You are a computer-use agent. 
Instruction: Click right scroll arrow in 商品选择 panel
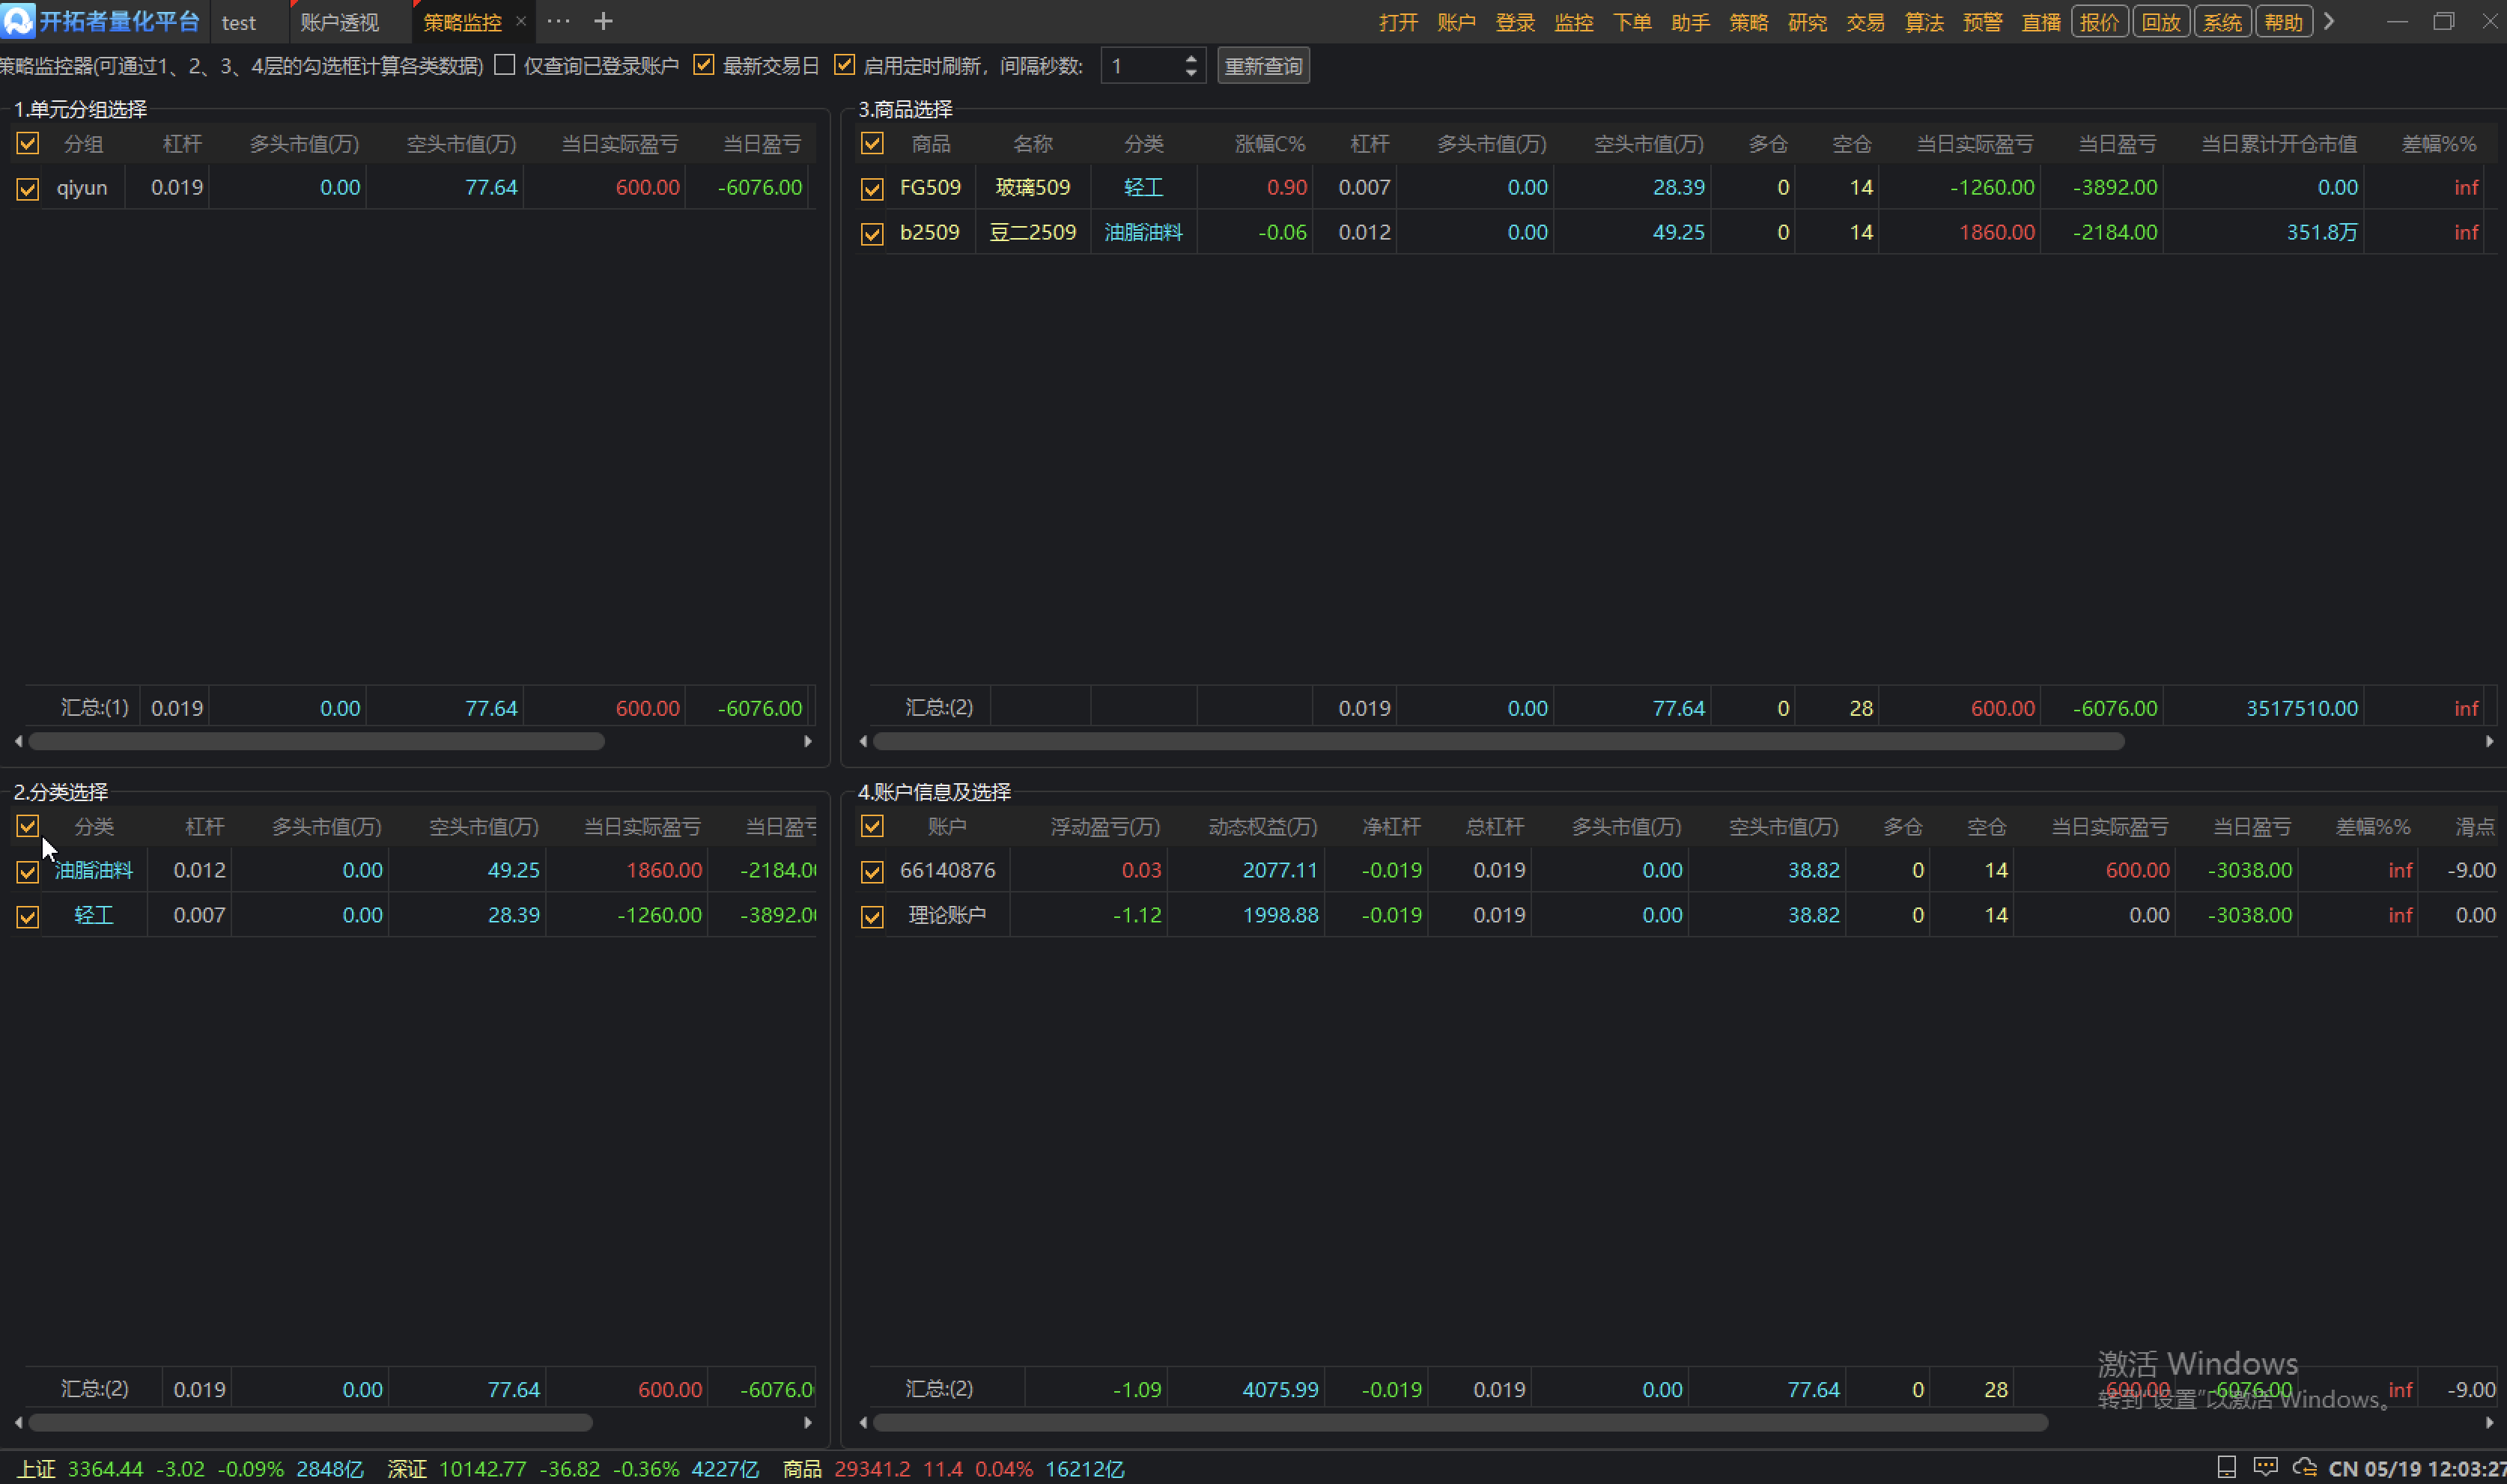(x=2489, y=741)
